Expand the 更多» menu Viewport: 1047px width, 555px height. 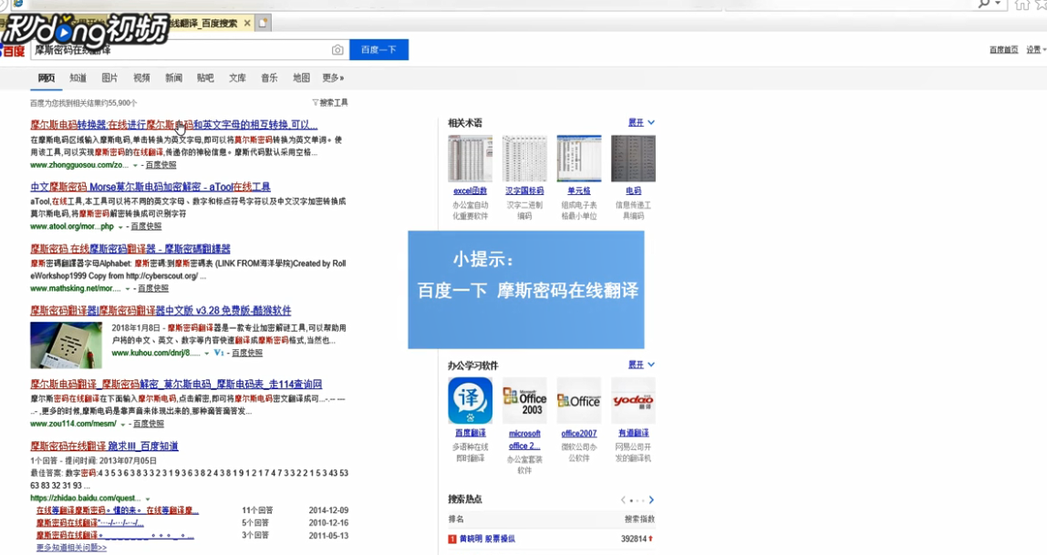click(333, 78)
